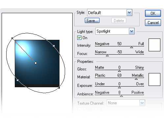Click the Plastic label on Material slider
Viewport: 164px width, 130px height.
click(x=100, y=75)
